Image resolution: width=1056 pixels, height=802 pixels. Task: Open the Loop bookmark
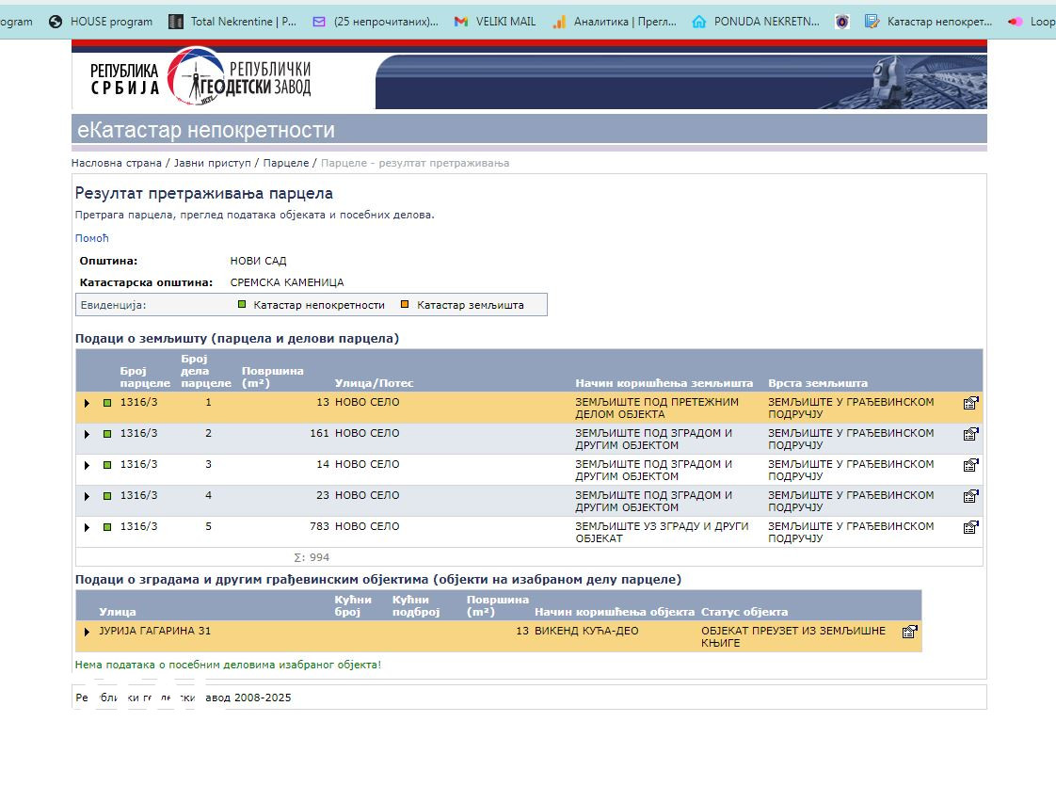pos(1032,22)
